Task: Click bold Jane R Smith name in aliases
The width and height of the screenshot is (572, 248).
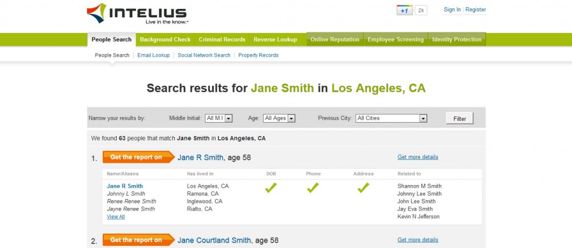Action: 125,186
